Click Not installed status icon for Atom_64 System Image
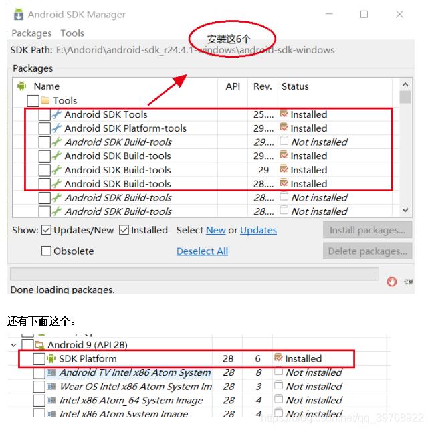Image resolution: width=430 pixels, height=430 pixels. coord(278,399)
